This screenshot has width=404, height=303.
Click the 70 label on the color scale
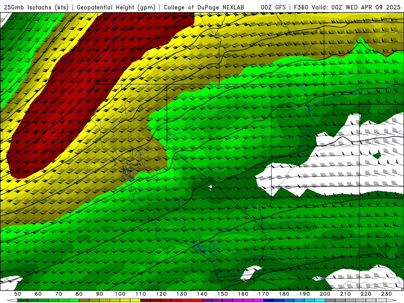pos(59,294)
